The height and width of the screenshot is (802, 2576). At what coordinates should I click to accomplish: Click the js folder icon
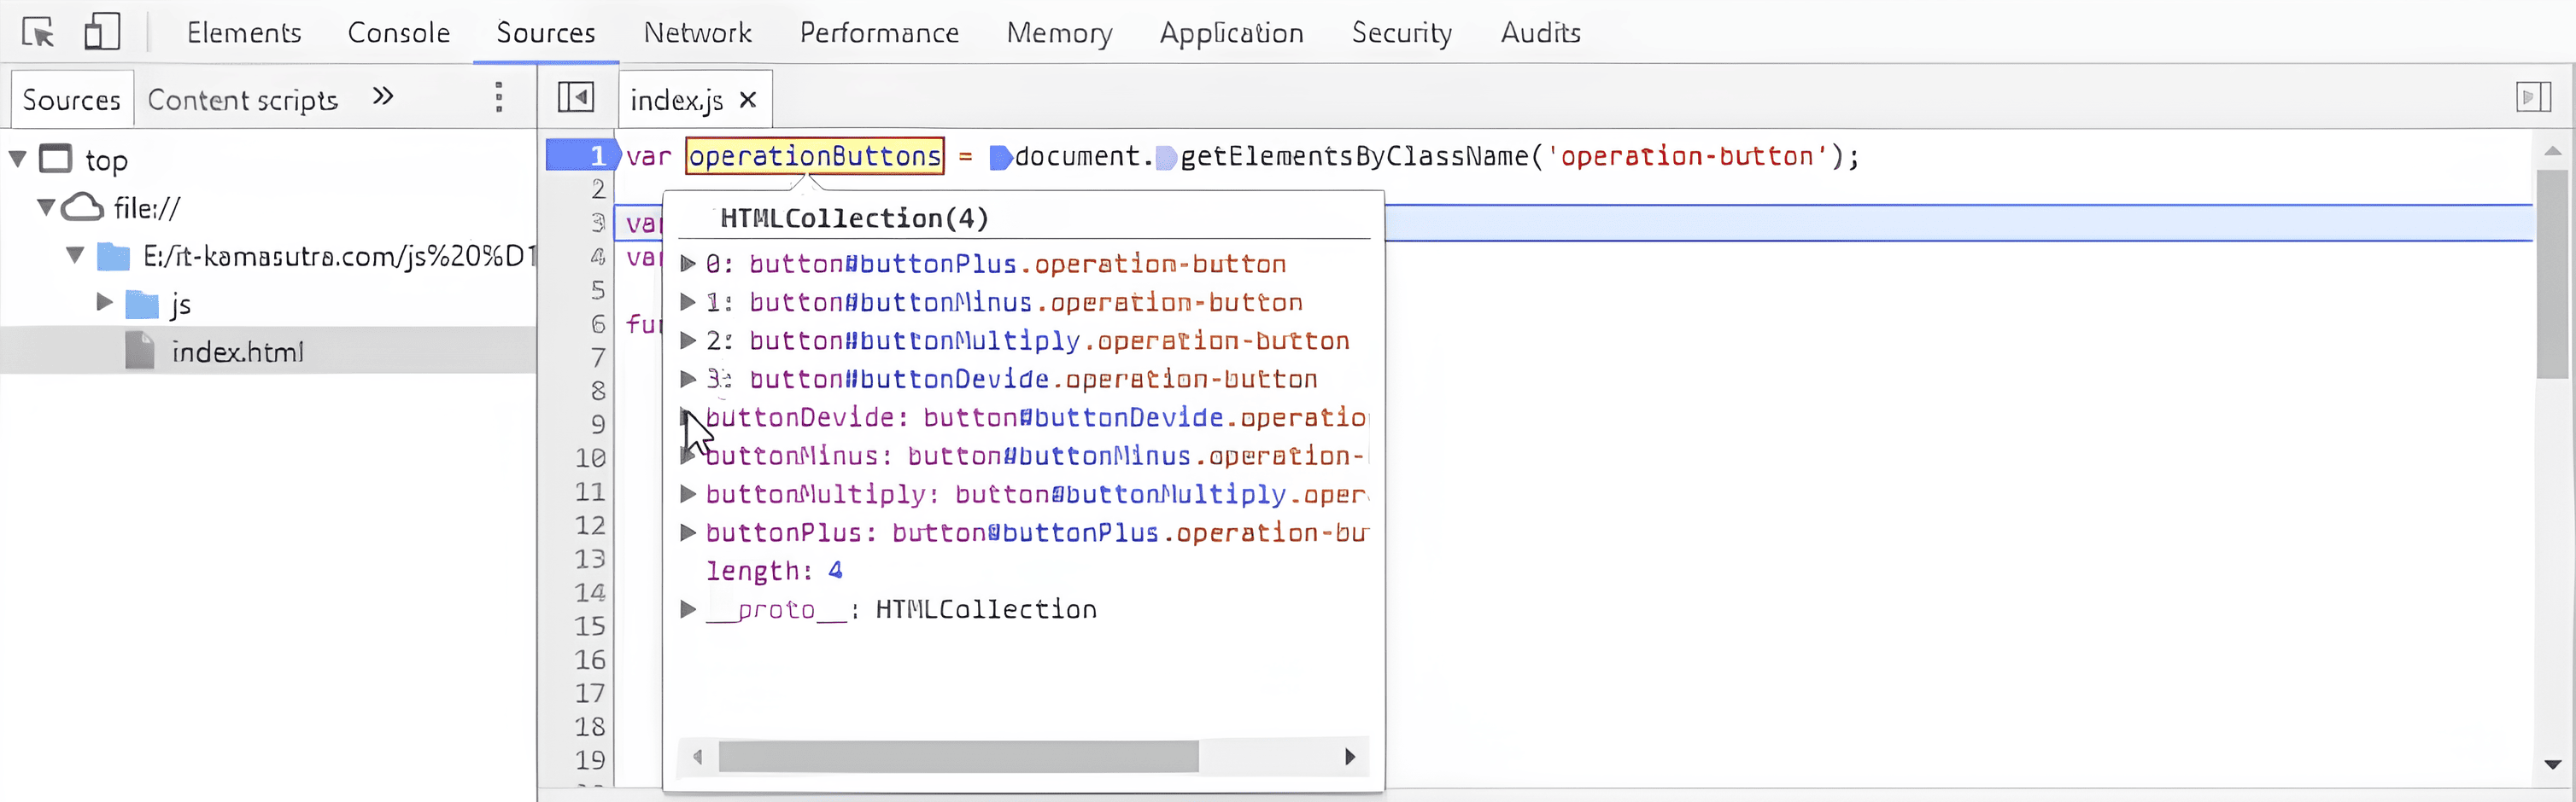click(142, 305)
